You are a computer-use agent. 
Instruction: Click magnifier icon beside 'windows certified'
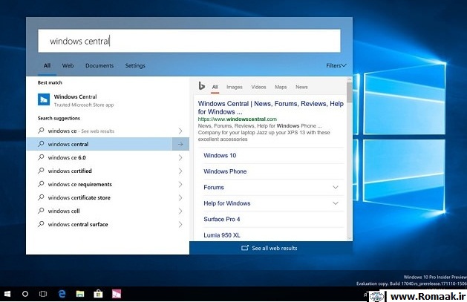click(x=41, y=171)
